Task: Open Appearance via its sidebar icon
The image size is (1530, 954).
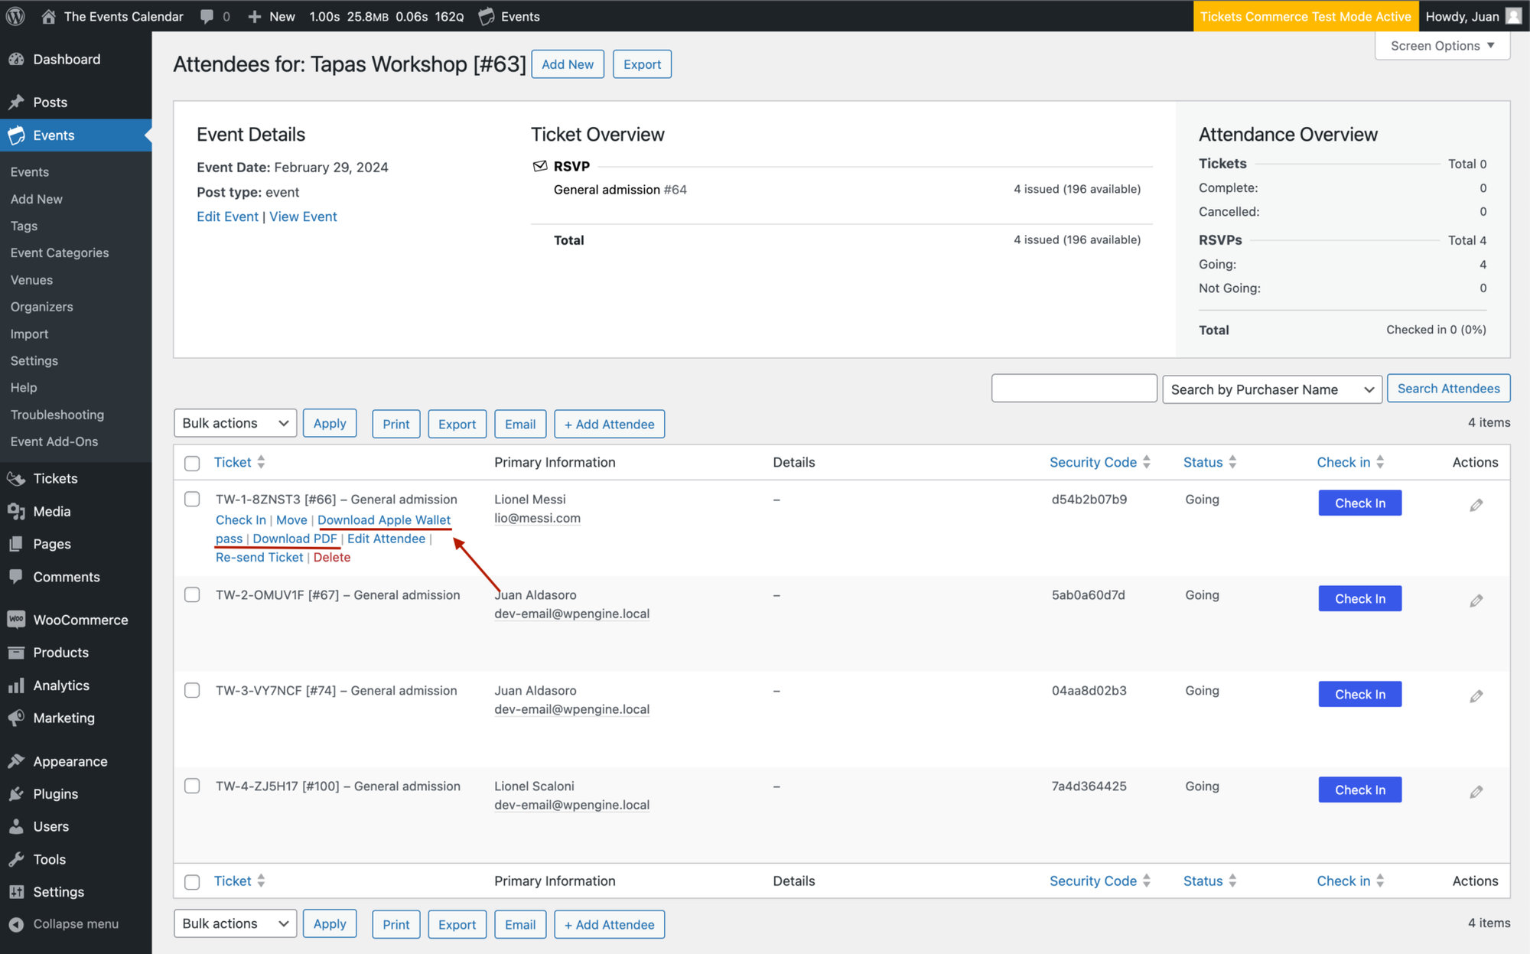Action: (x=16, y=760)
